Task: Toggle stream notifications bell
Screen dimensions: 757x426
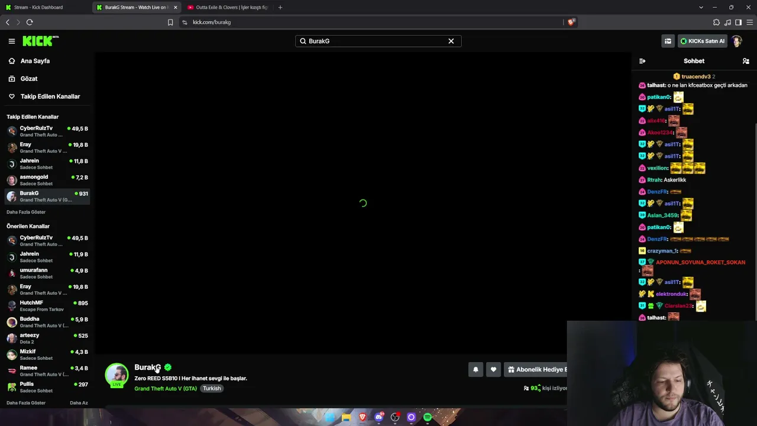Action: 475,370
